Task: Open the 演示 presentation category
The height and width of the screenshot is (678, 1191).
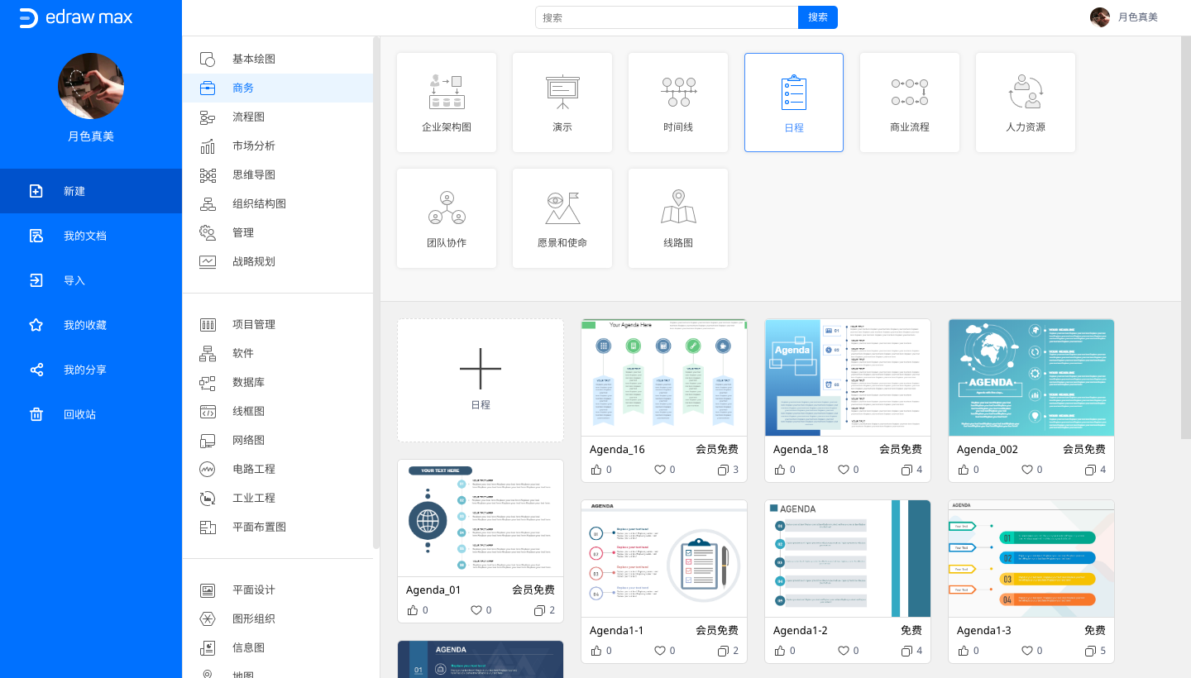Action: (x=562, y=102)
